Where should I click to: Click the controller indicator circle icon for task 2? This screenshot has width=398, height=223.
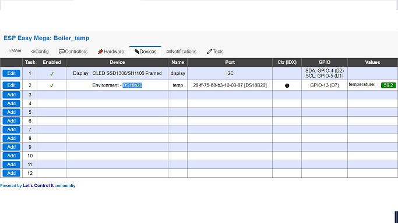[287, 86]
